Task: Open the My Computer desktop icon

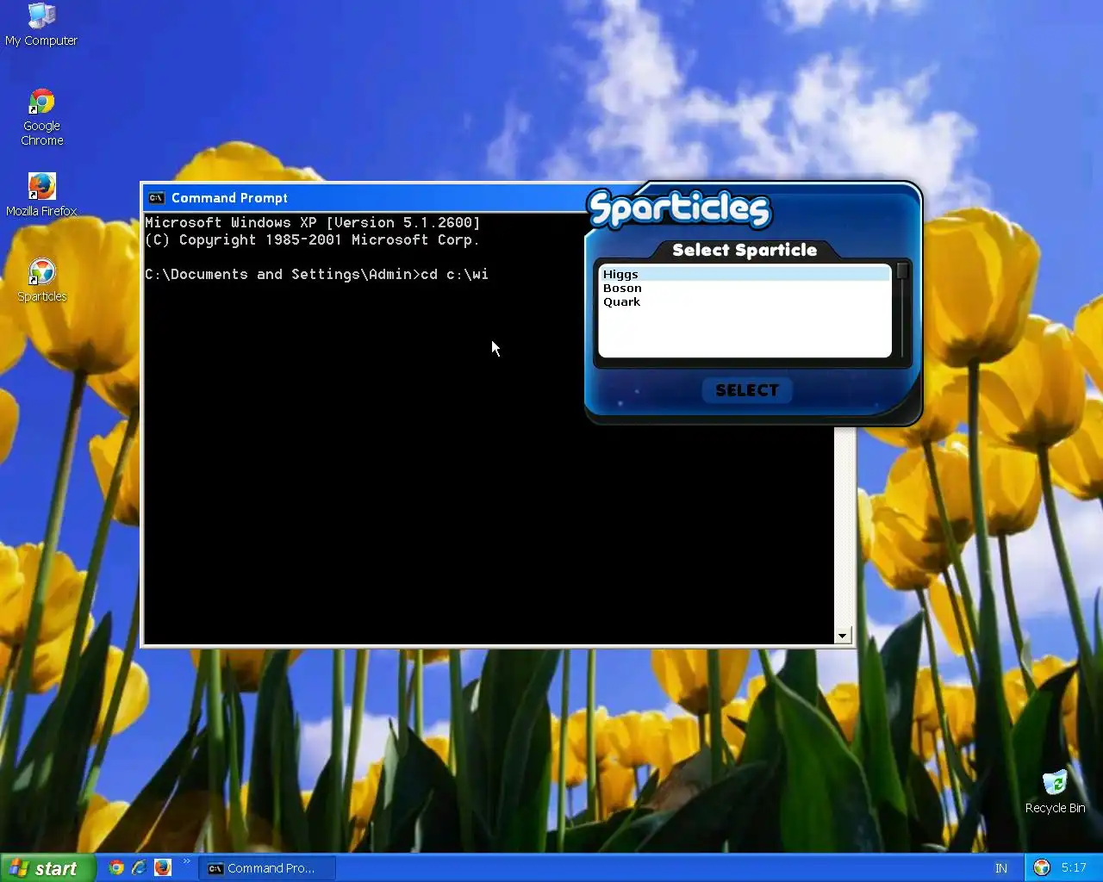Action: coord(41,25)
